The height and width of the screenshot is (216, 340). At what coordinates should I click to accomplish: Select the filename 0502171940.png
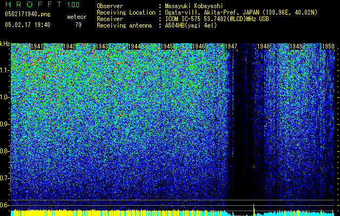(28, 15)
